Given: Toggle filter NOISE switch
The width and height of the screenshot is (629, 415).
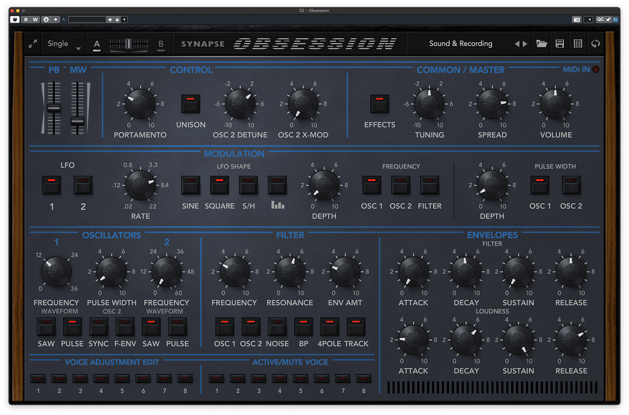Looking at the screenshot, I should [x=277, y=327].
